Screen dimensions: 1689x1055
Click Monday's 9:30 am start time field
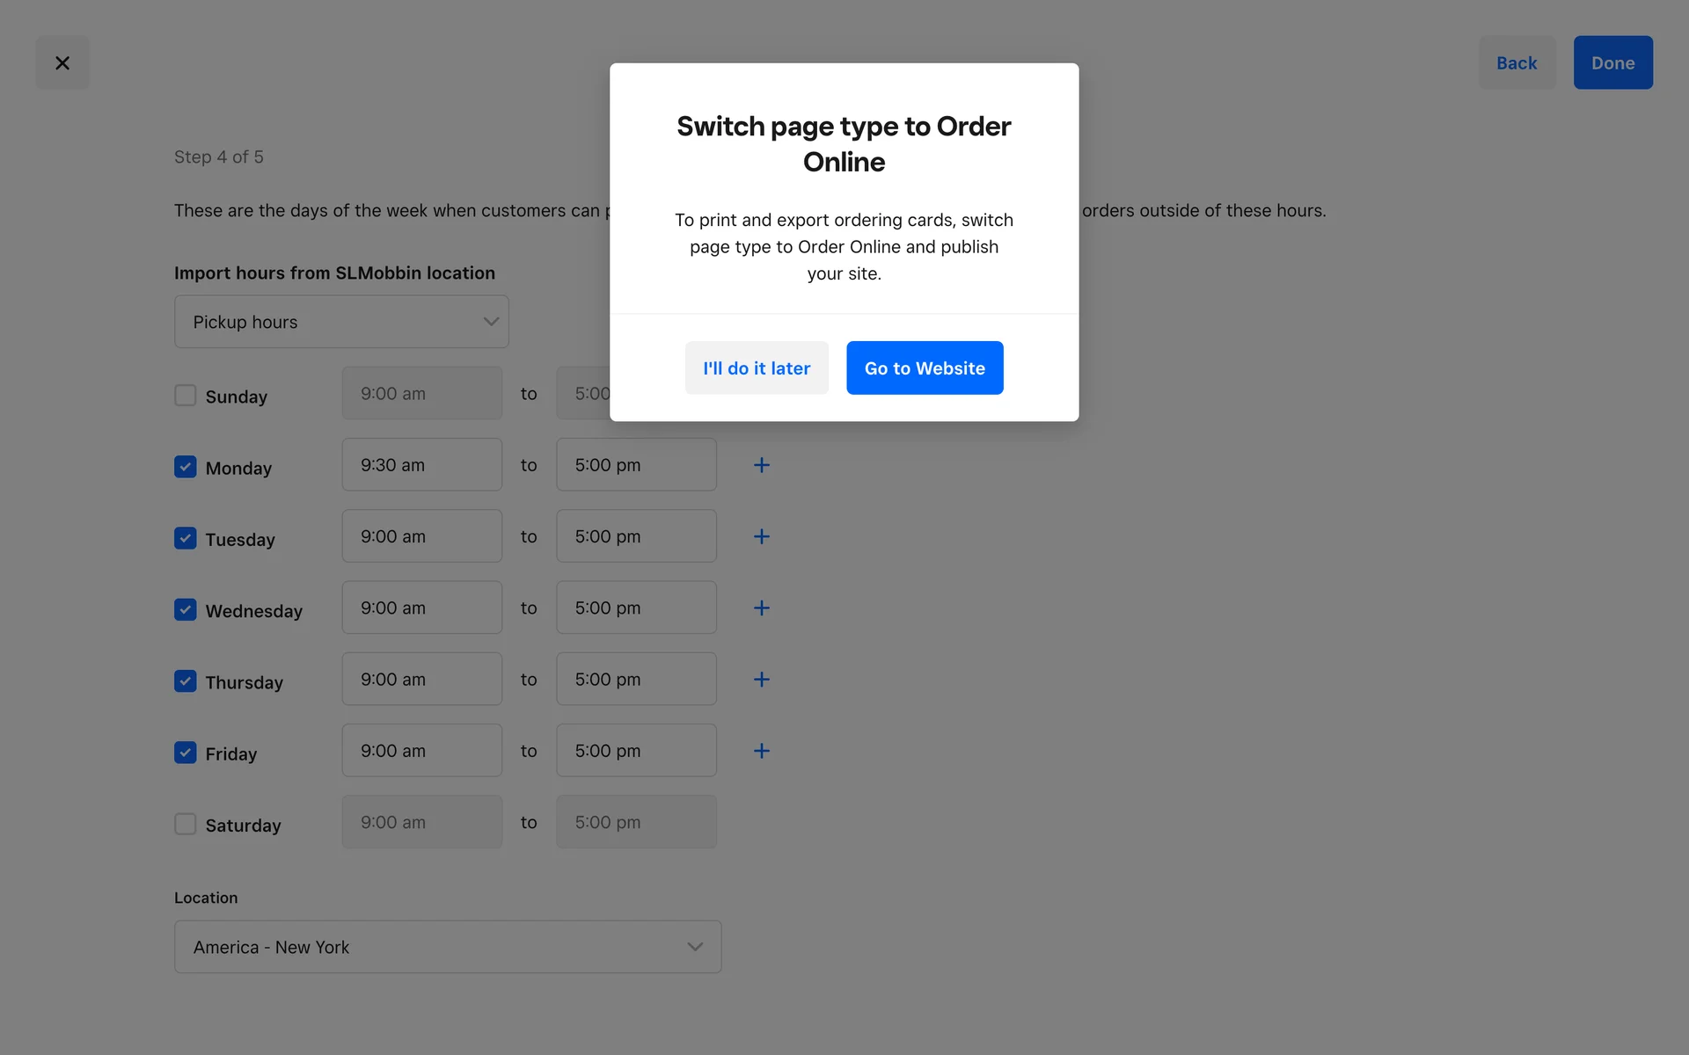(421, 465)
